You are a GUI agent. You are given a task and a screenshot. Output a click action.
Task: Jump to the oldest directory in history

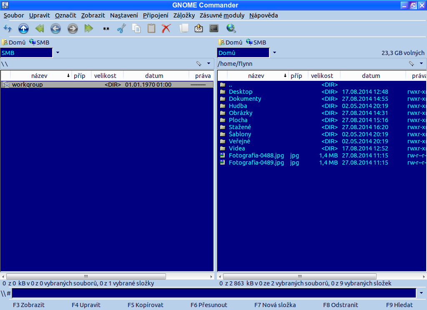pos(40,28)
